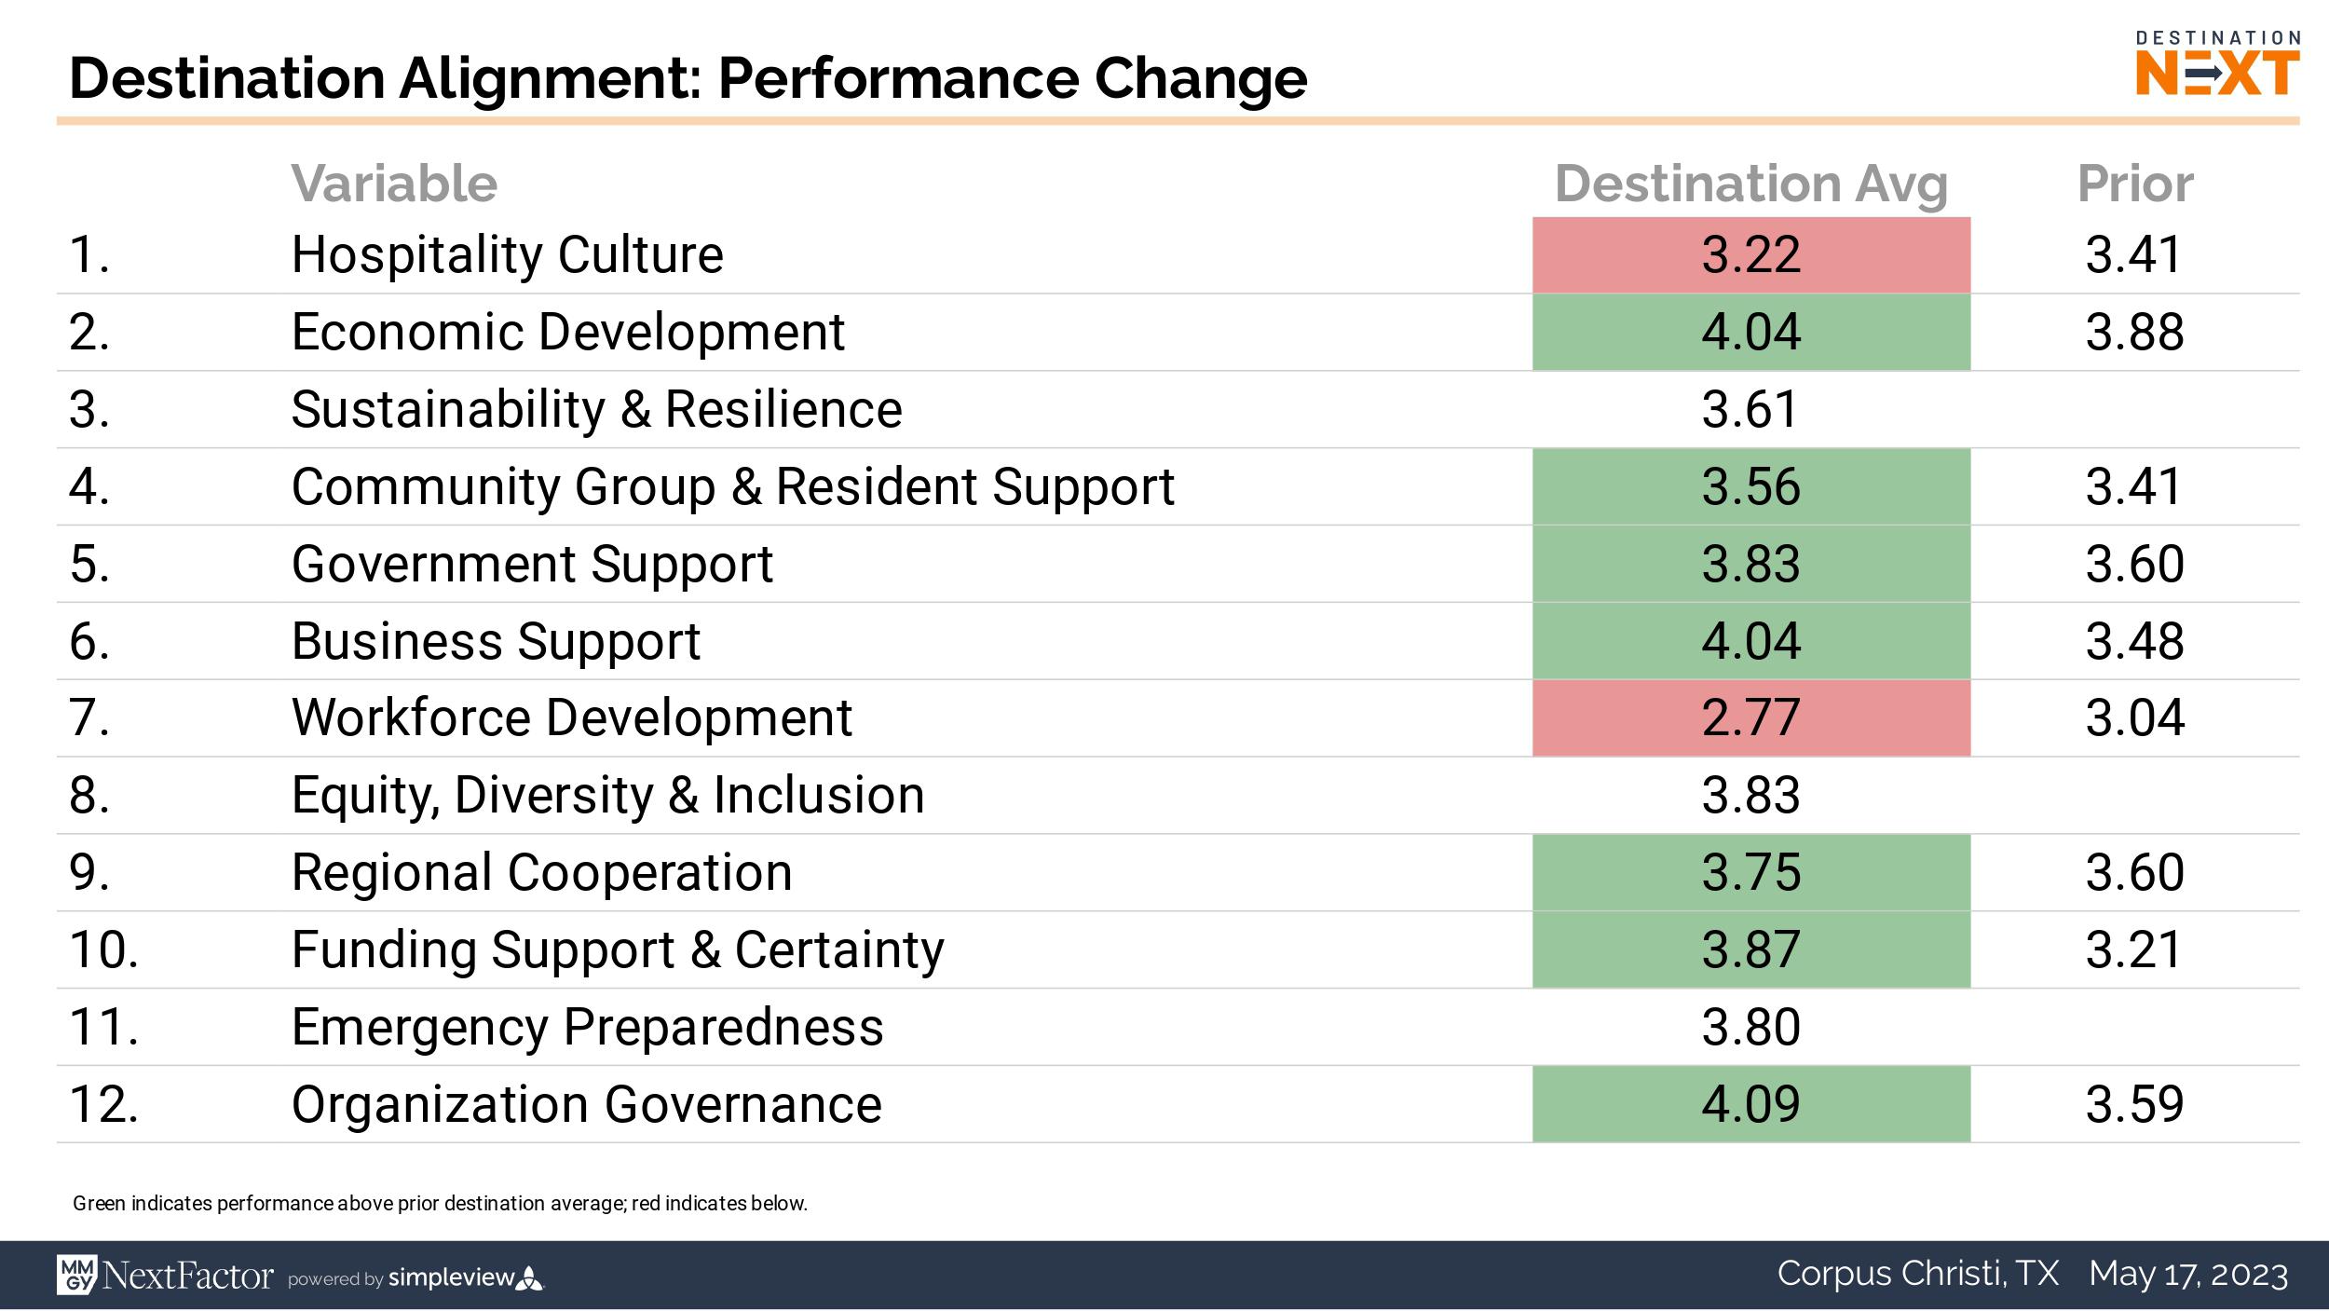Screen dimensions: 2329x1311
Task: Click the Business Support prior value 3.48
Action: click(2134, 641)
